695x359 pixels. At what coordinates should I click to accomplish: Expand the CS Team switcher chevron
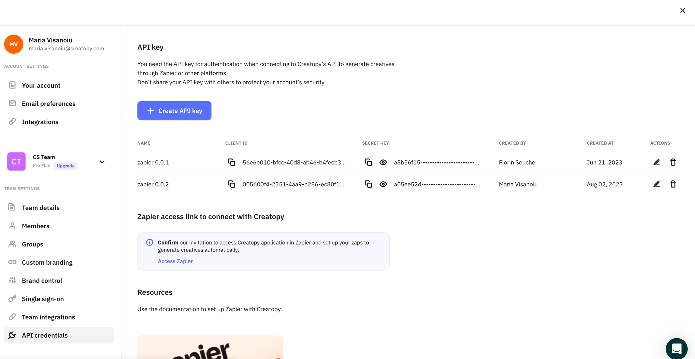[102, 162]
